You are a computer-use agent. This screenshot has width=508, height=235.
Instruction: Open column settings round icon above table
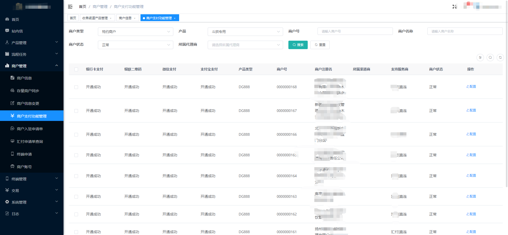pos(480,57)
